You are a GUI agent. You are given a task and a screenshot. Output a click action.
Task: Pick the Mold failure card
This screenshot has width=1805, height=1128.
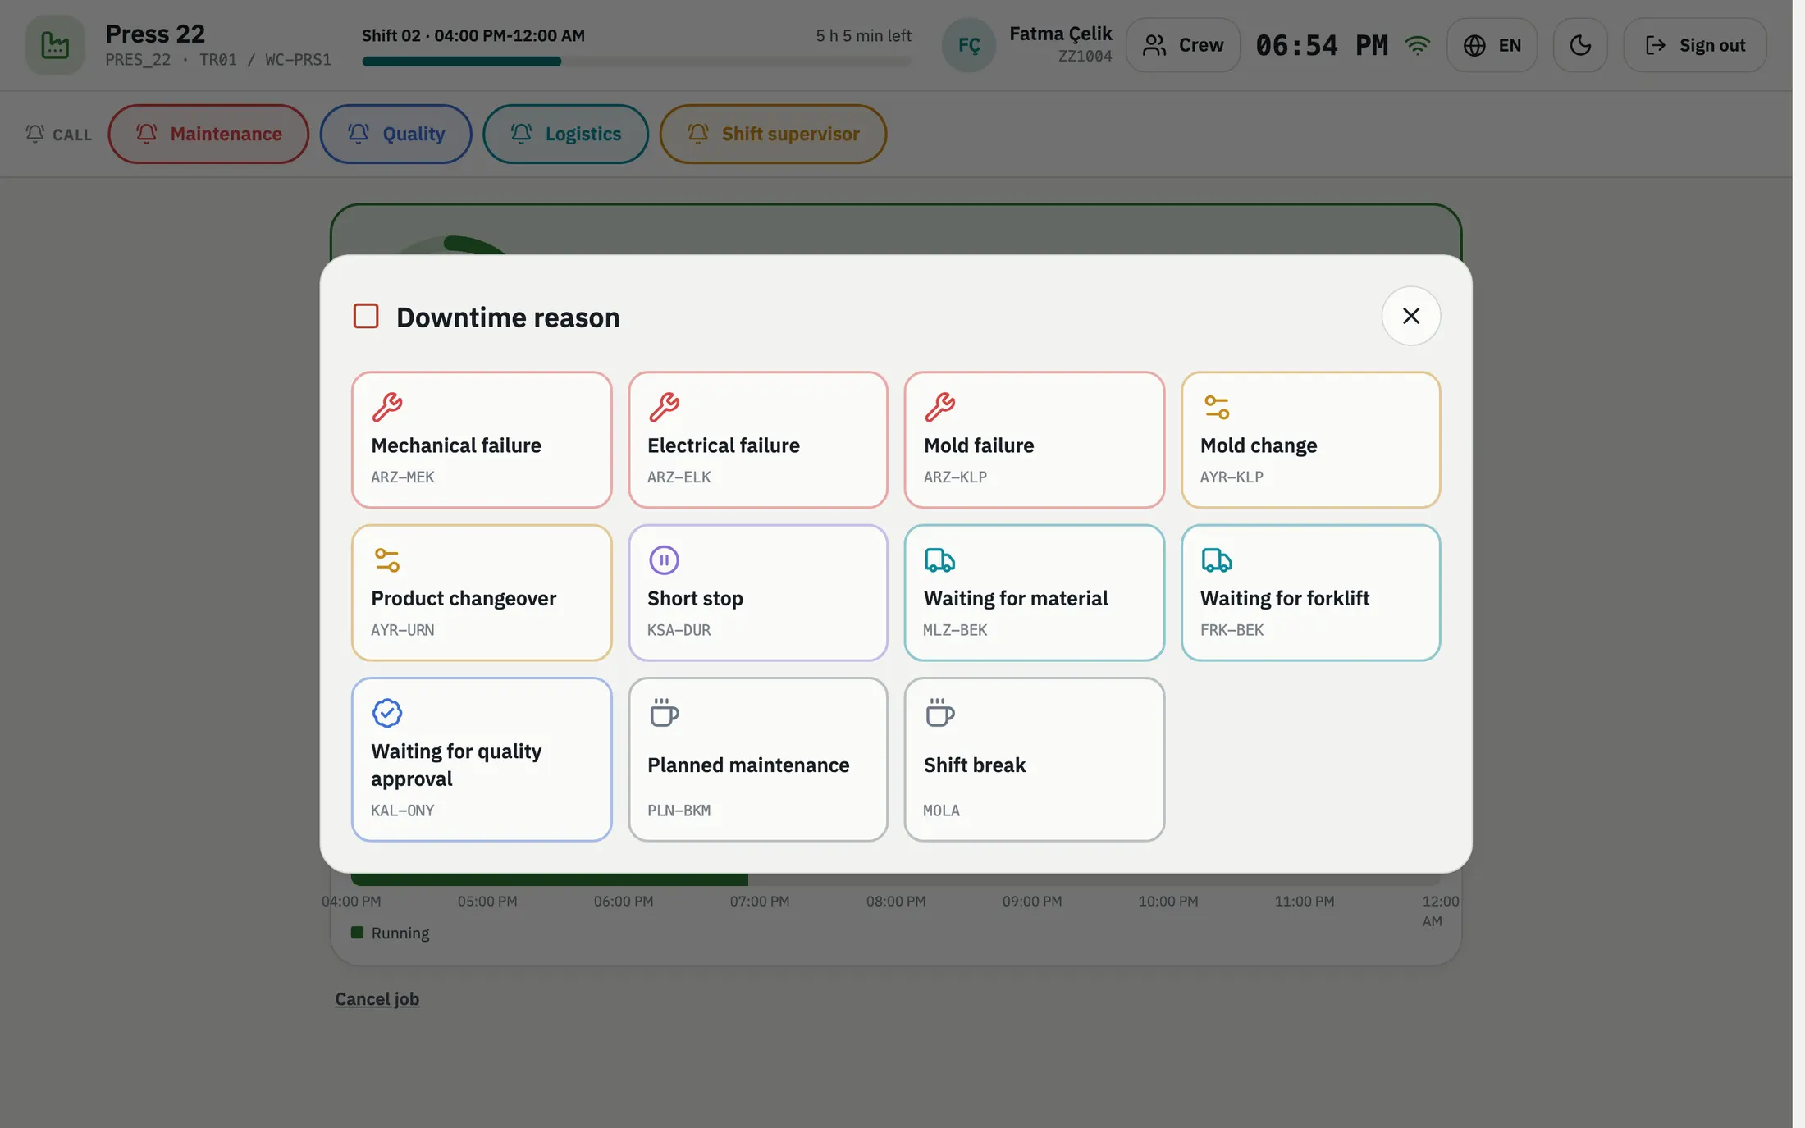coord(1034,440)
